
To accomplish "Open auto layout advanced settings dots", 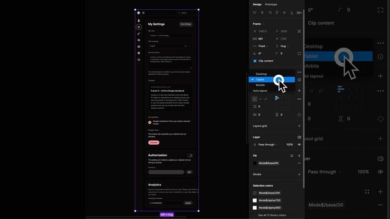I will (x=299, y=99).
